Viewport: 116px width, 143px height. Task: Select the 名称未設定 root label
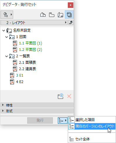tap(22, 30)
